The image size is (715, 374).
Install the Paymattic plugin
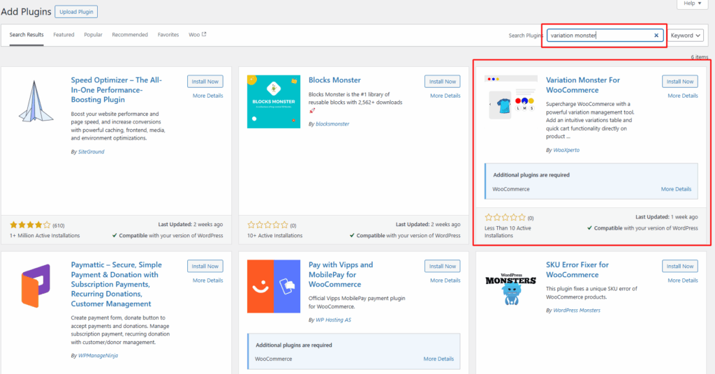(205, 266)
